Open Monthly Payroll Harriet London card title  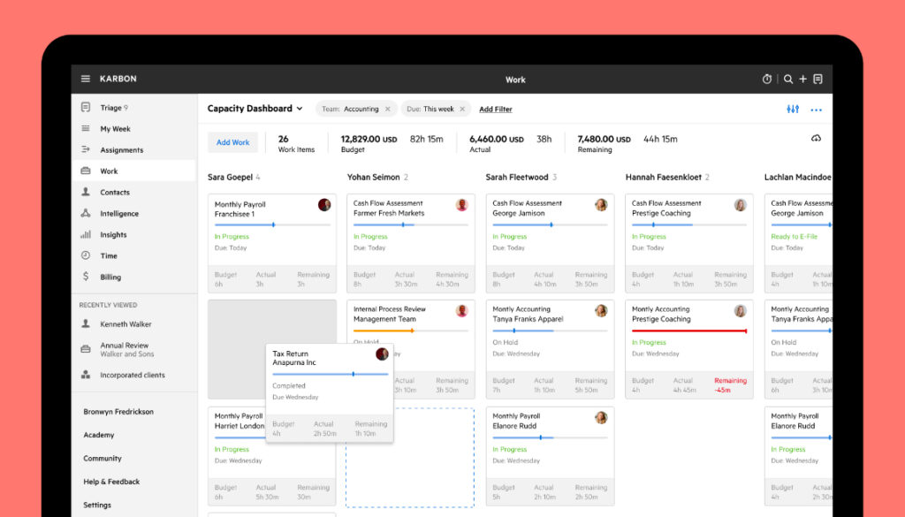coord(240,421)
